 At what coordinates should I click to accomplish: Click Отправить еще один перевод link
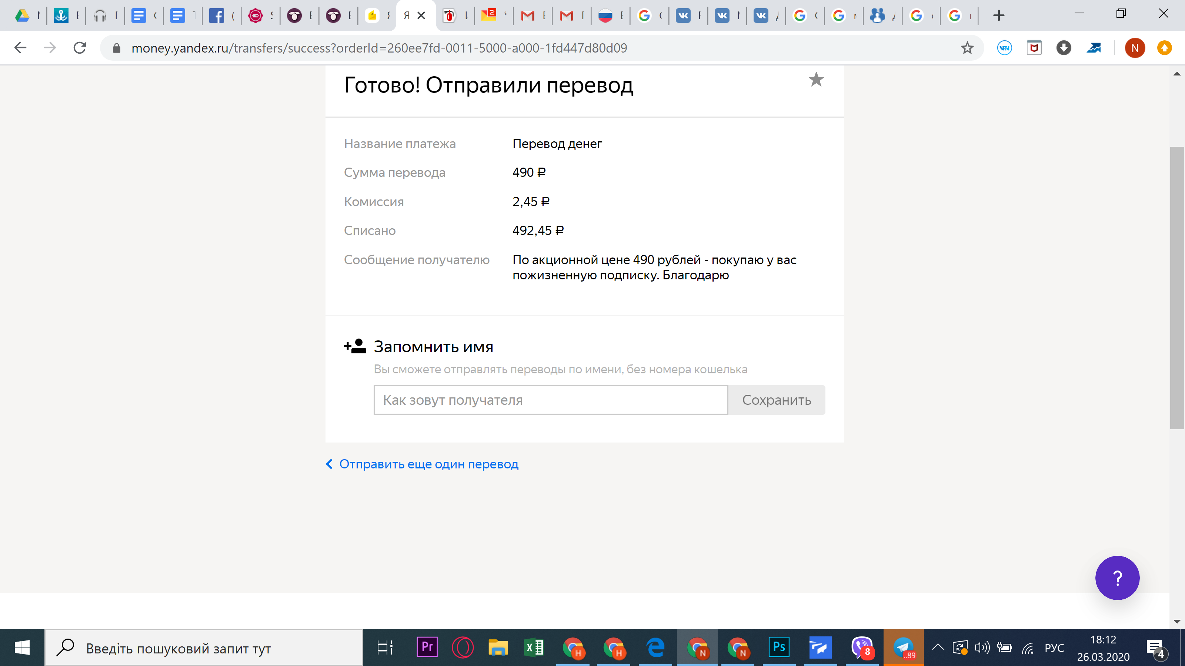click(428, 464)
